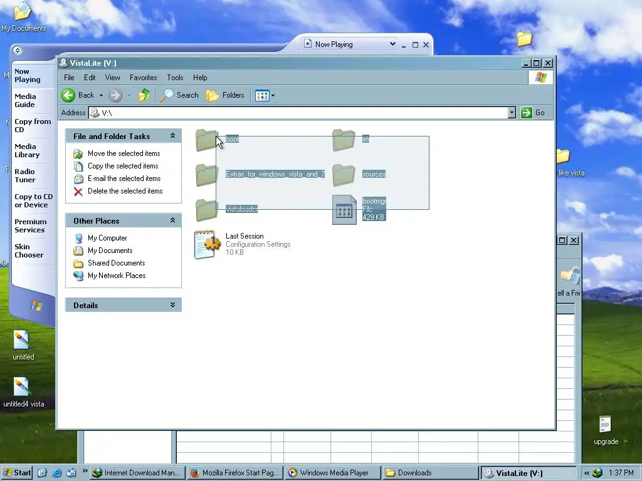Click Media Player round menu toggle button
The height and width of the screenshot is (481, 642).
pos(17,50)
